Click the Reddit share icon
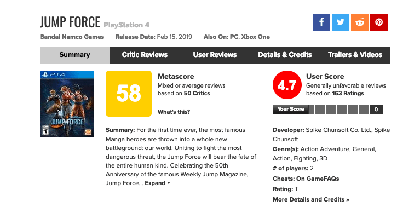This screenshot has height=207, width=397. tap(360, 22)
